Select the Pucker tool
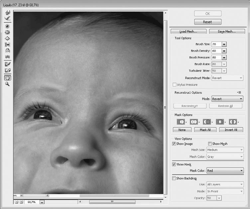This screenshot has height=209, width=250. click(x=8, y=32)
